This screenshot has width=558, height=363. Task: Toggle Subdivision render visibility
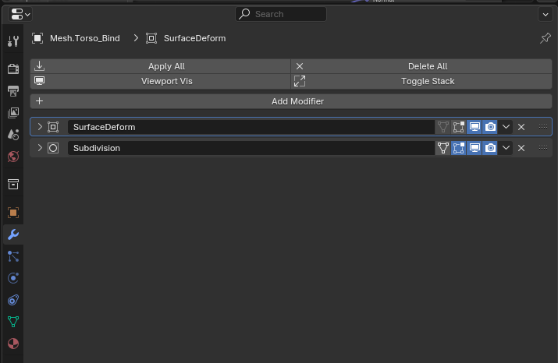[x=490, y=148]
